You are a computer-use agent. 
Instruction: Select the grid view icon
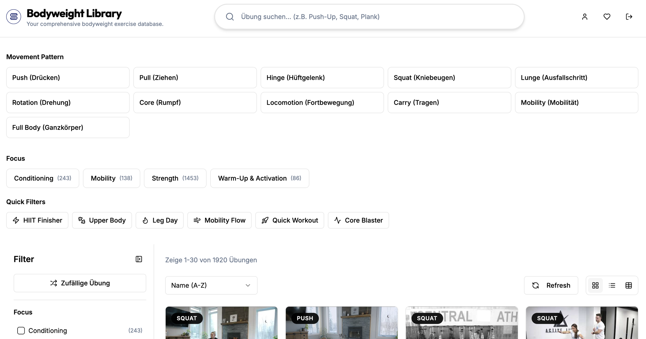point(595,285)
